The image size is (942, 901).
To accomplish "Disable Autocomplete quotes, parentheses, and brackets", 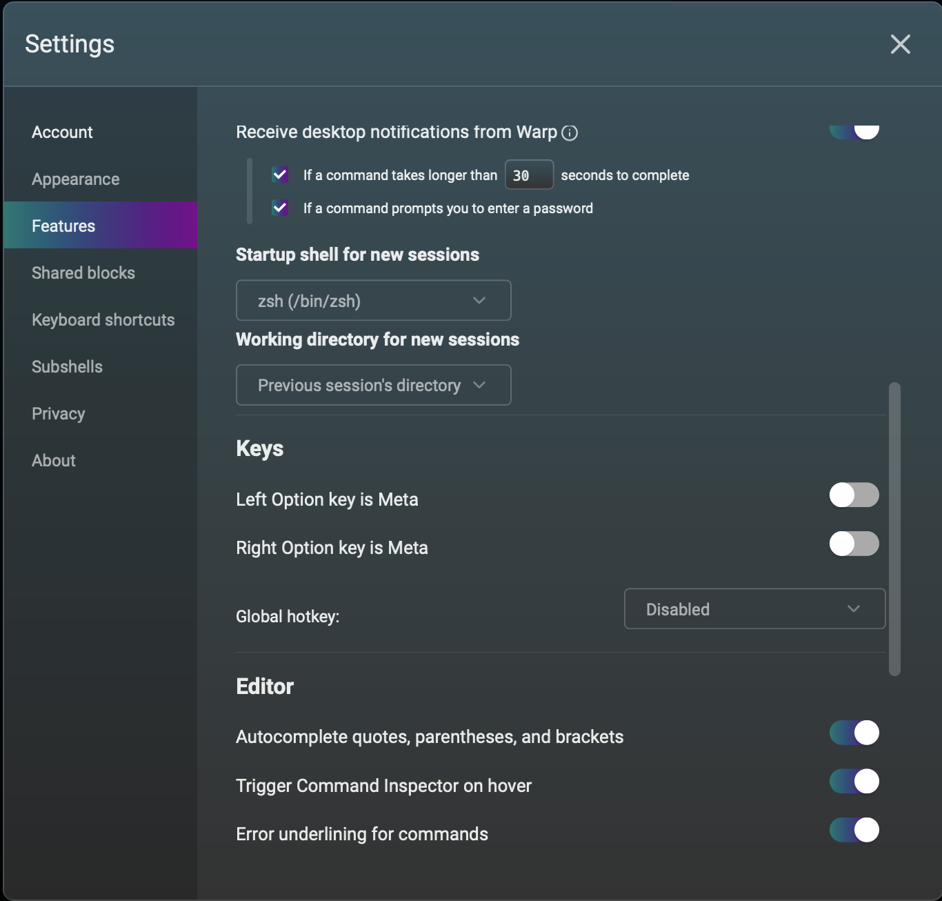I will pos(854,733).
